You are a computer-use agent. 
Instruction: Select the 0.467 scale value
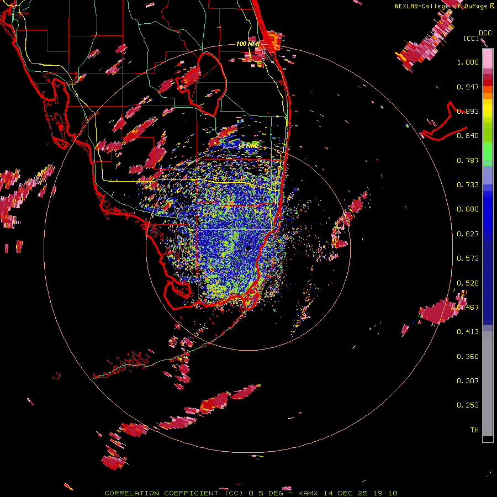pyautogui.click(x=468, y=308)
